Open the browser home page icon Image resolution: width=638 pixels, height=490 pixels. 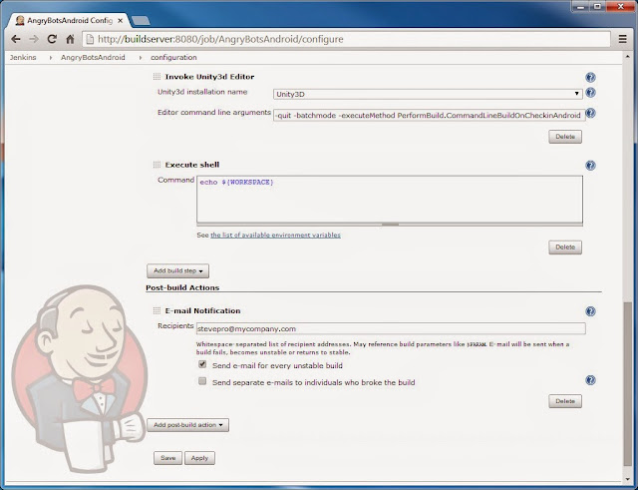coord(70,39)
